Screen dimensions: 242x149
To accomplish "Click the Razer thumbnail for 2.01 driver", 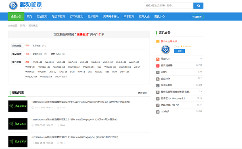I will pyautogui.click(x=18, y=124).
